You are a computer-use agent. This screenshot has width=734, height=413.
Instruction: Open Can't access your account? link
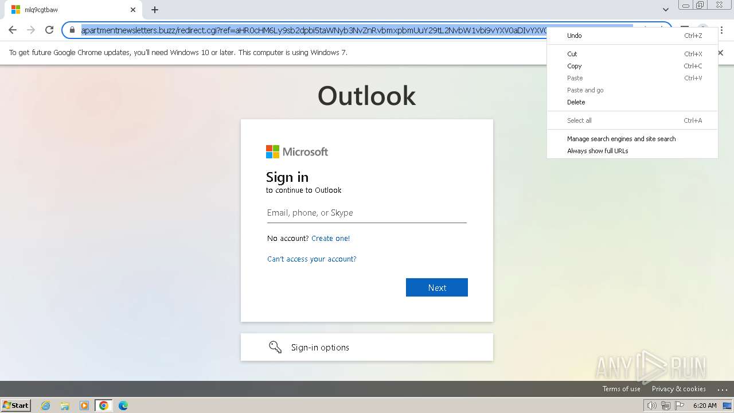pos(311,259)
